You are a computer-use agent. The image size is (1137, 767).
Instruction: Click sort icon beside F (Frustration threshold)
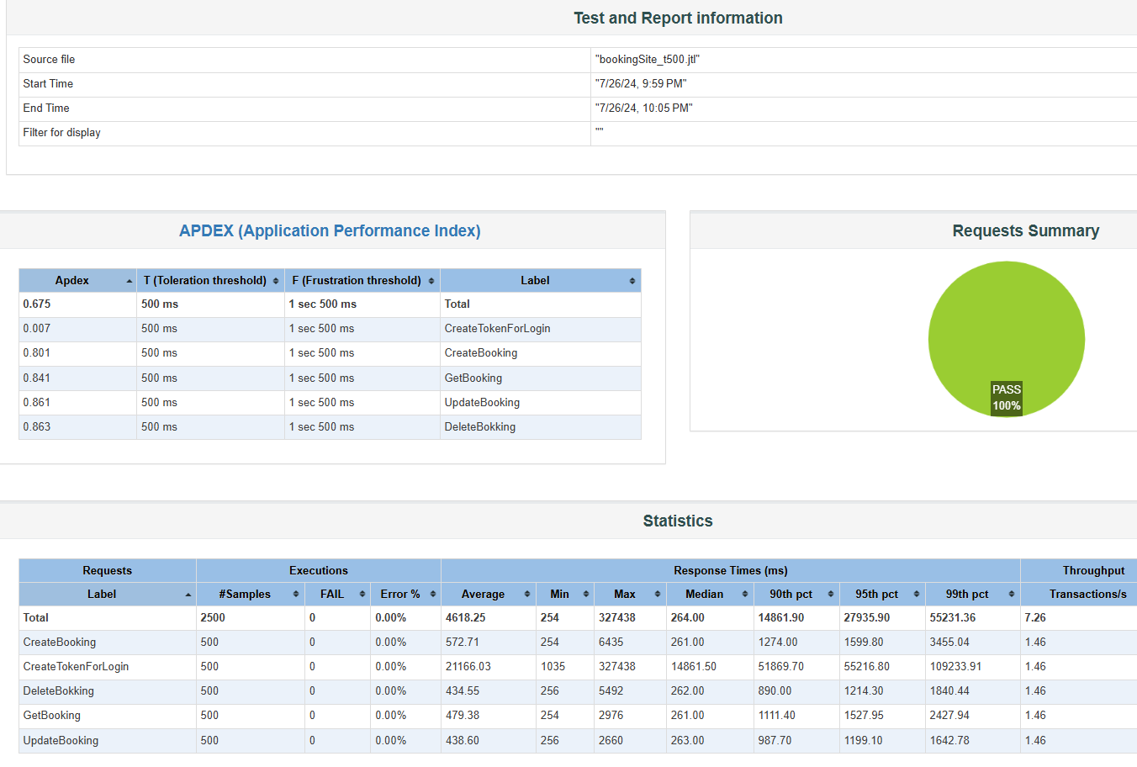click(431, 281)
